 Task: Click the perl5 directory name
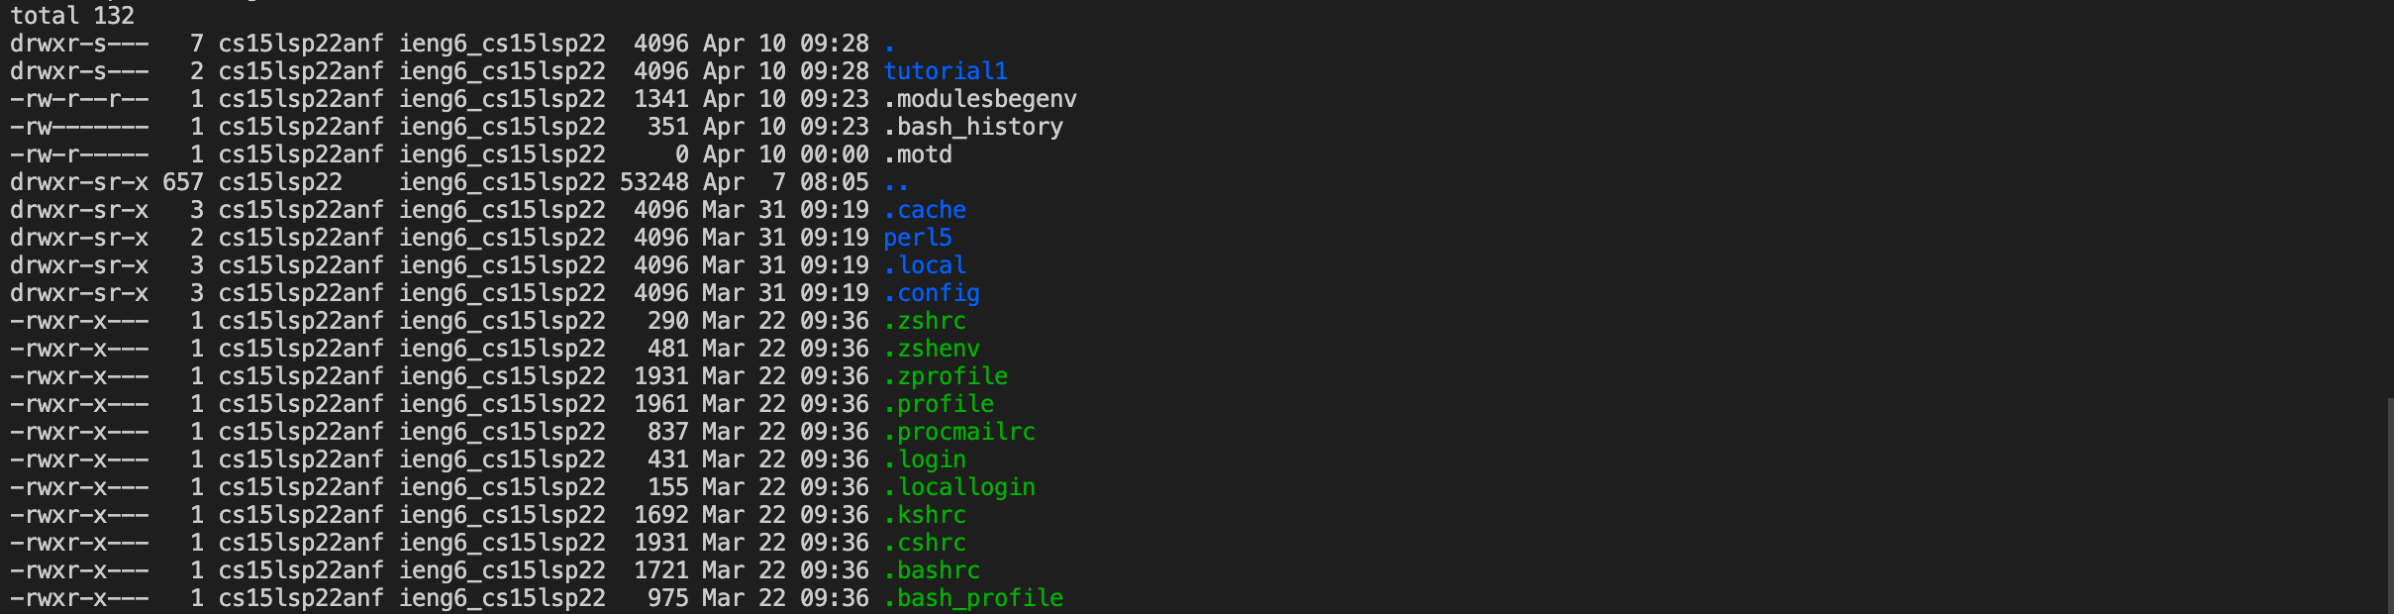[918, 238]
